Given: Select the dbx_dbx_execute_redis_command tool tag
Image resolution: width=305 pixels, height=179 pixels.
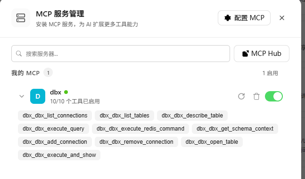Looking at the screenshot, I should tap(140, 129).
